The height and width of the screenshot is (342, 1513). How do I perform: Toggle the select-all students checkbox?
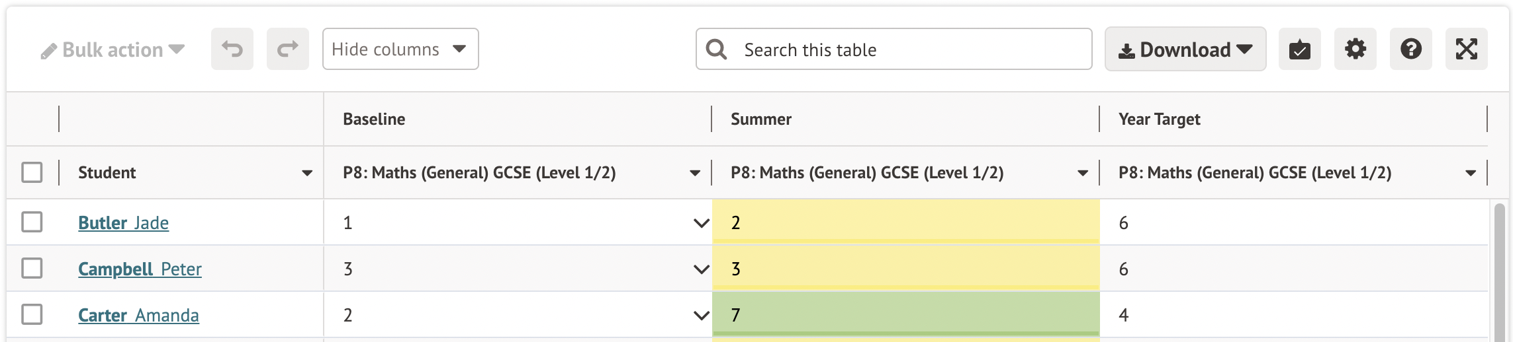click(32, 172)
